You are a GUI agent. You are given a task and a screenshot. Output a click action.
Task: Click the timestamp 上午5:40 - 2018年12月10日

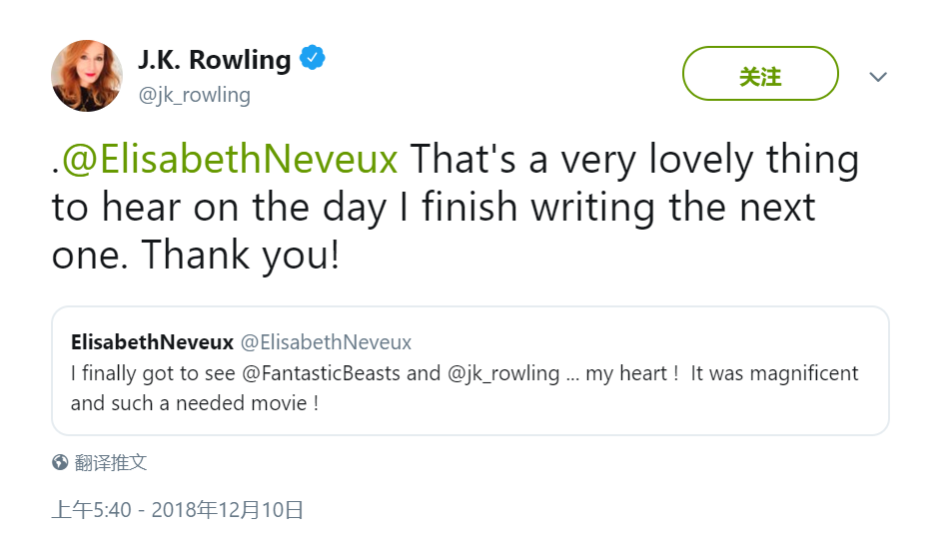coord(177,510)
